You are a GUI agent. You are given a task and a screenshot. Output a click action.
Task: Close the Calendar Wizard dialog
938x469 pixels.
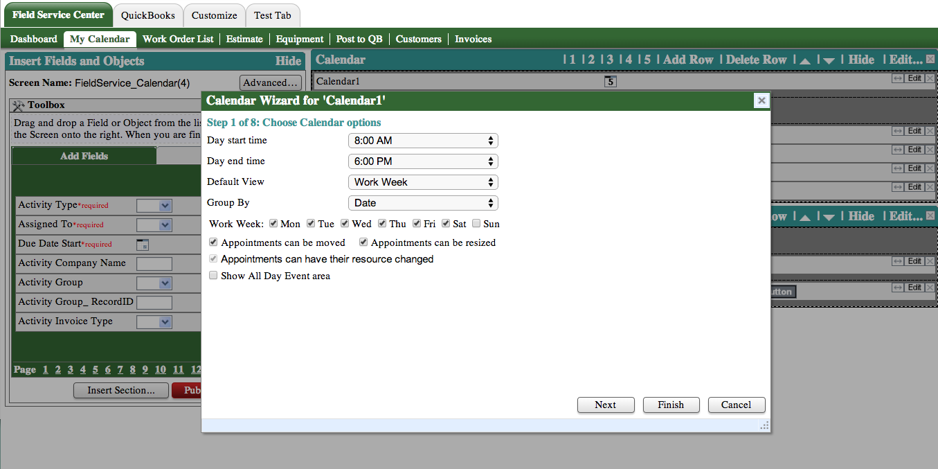pyautogui.click(x=761, y=100)
